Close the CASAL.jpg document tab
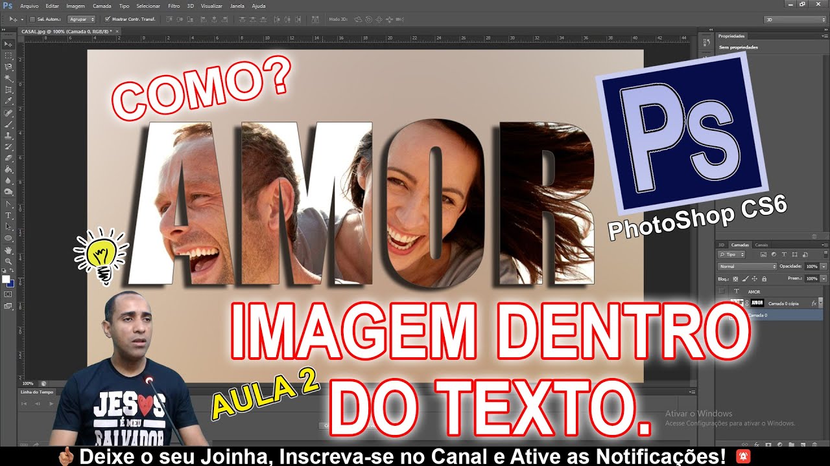The height and width of the screenshot is (466, 830). pos(117,30)
